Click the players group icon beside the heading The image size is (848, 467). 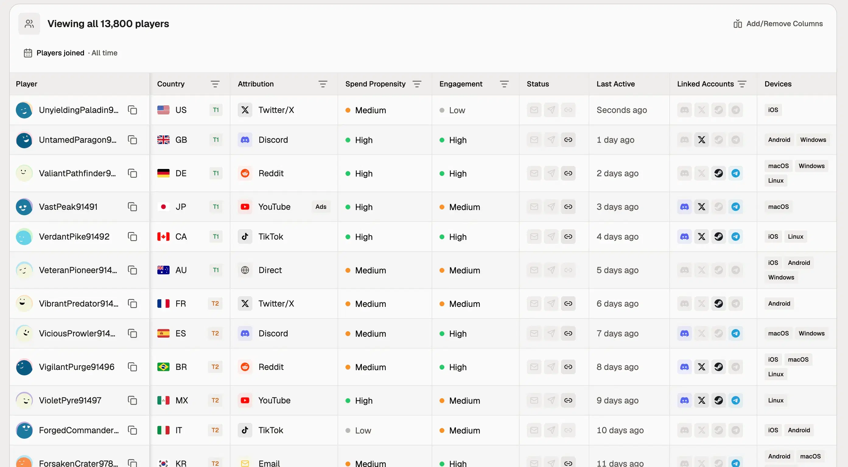[x=29, y=24]
